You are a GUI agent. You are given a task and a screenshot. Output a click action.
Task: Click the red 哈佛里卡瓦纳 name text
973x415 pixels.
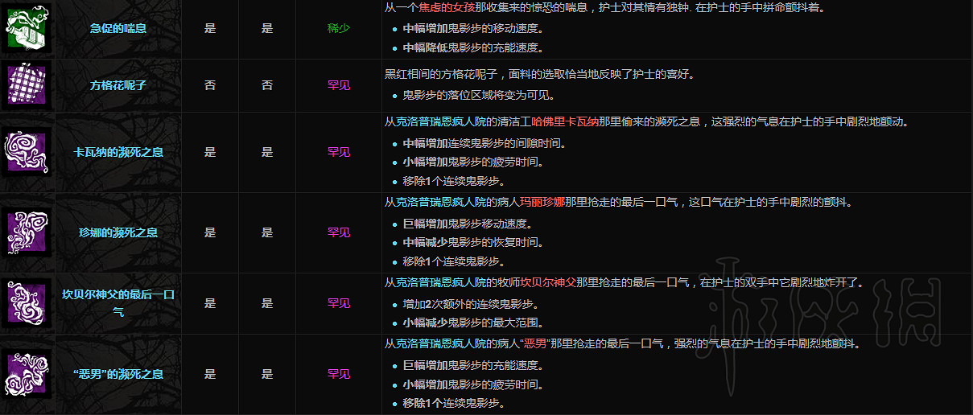[x=567, y=122]
